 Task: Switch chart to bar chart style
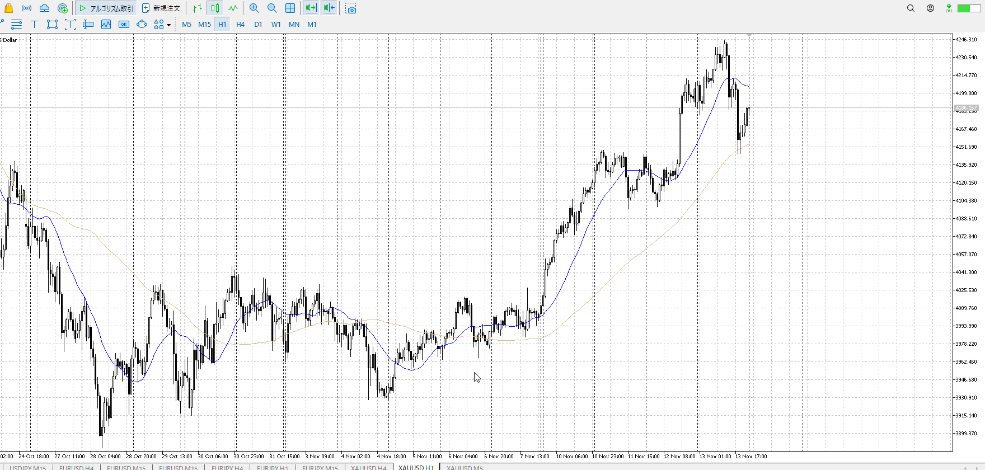tap(197, 8)
